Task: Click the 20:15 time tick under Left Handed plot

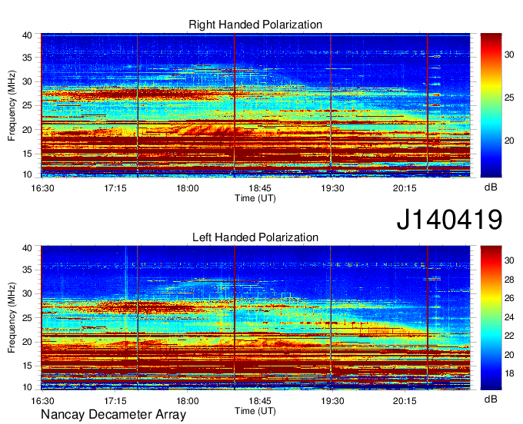Action: coord(405,401)
